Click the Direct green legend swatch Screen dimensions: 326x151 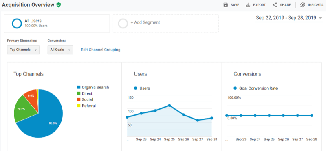coord(79,93)
